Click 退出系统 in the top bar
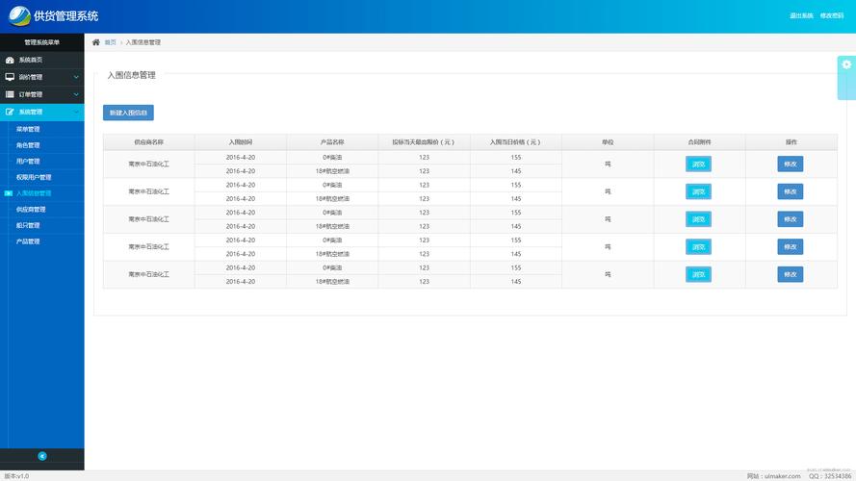This screenshot has width=856, height=481. point(801,15)
